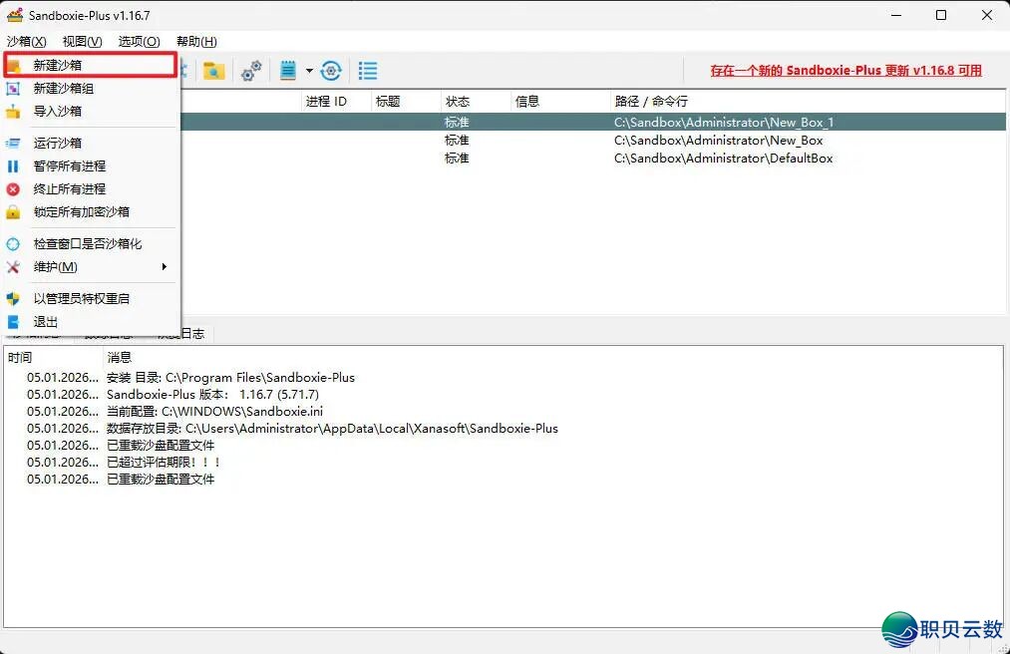Choose 运行沙箱 from the menu
This screenshot has height=654, width=1010.
pyautogui.click(x=58, y=144)
